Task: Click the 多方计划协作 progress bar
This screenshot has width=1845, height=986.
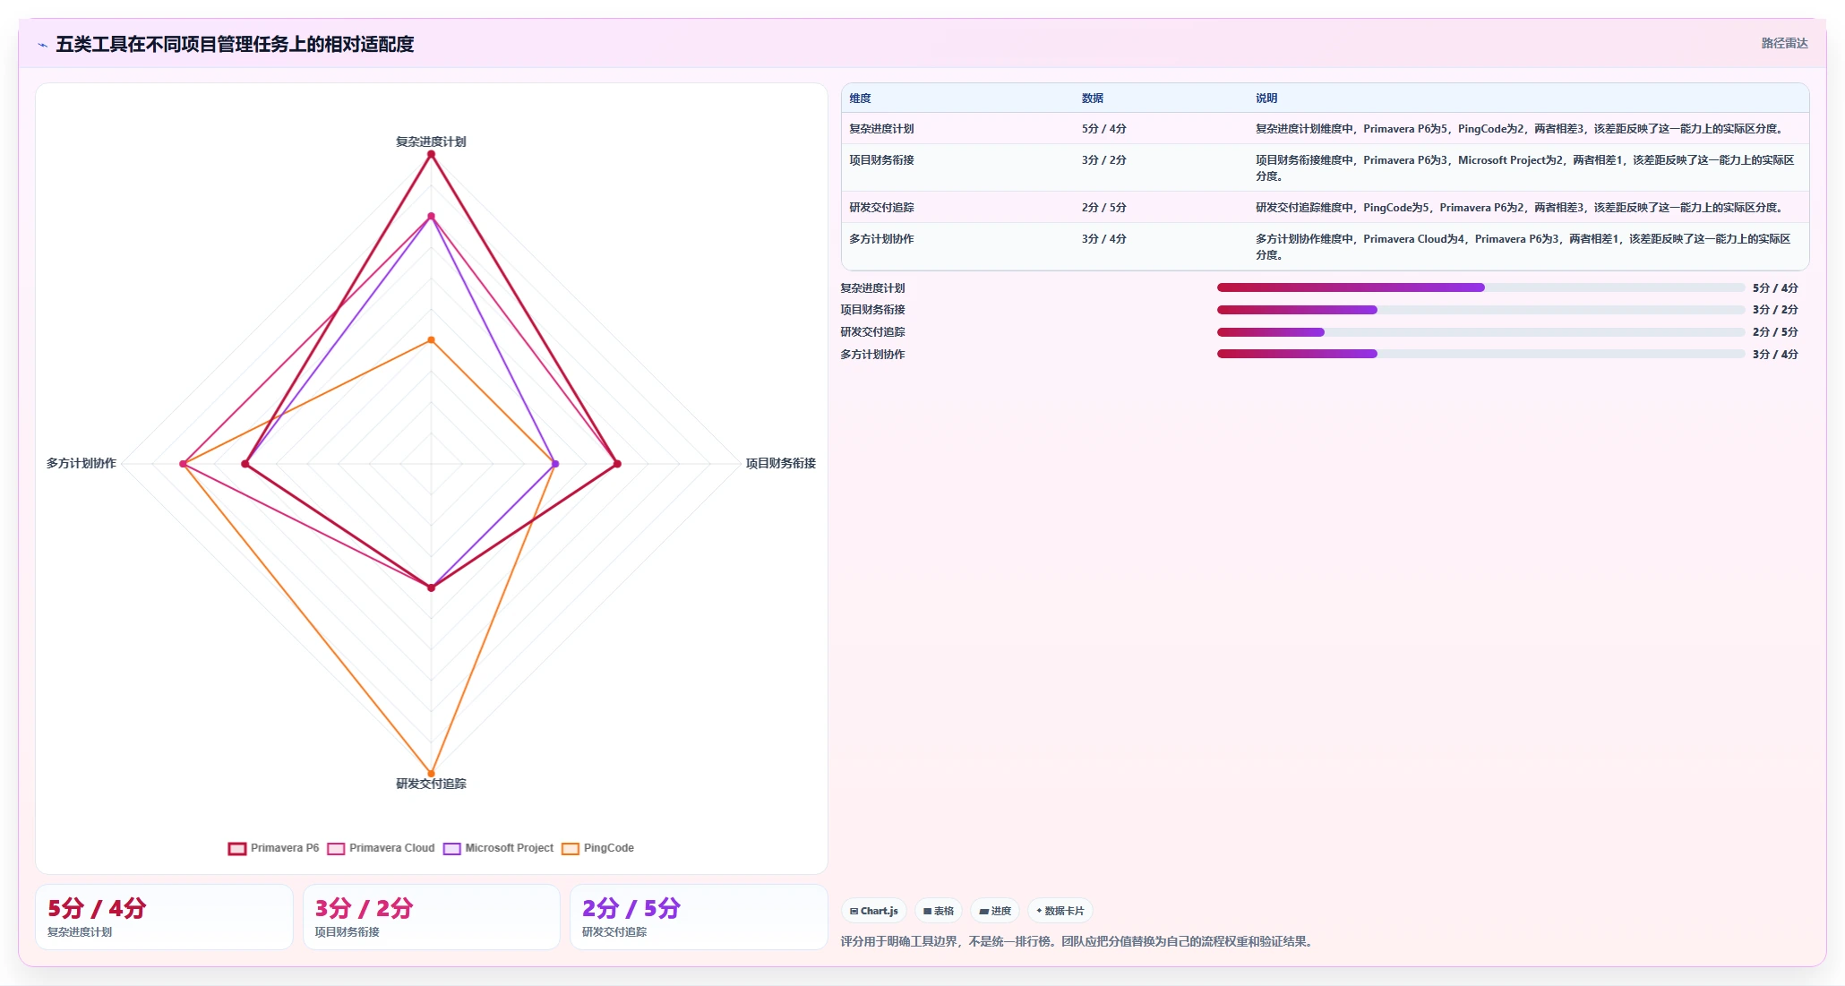Action: pos(1480,354)
